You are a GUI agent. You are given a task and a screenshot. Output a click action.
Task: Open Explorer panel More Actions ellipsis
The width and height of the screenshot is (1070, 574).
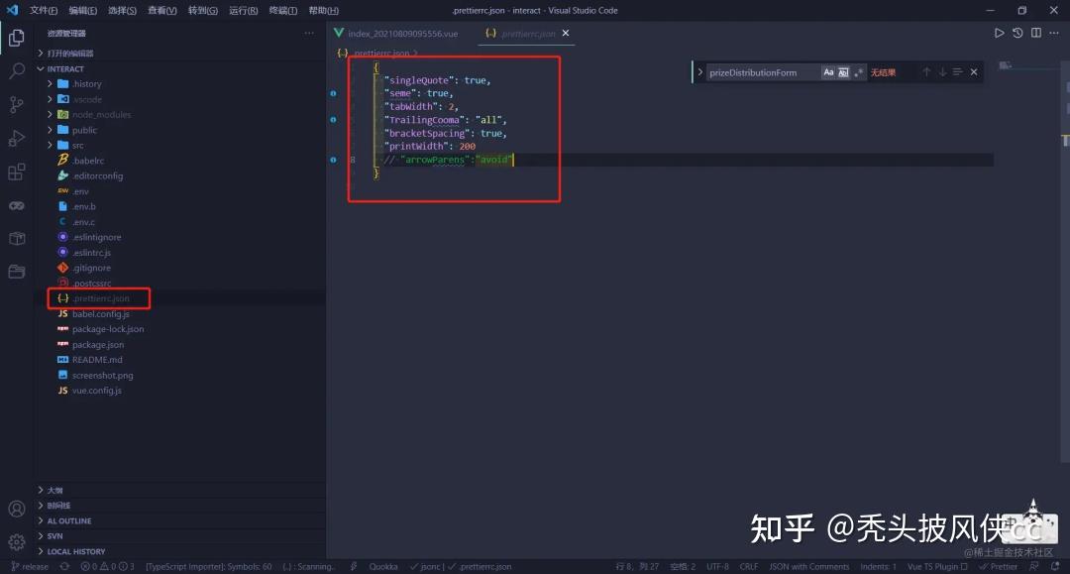coord(309,33)
